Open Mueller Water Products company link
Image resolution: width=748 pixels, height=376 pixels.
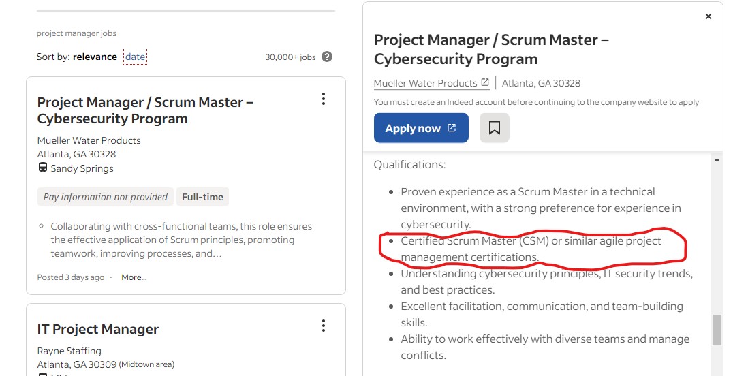coord(426,83)
